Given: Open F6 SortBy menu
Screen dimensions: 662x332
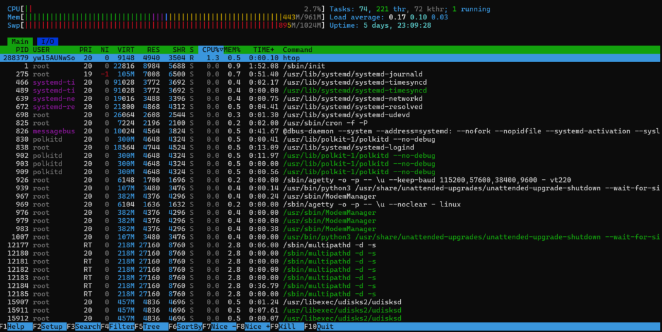Looking at the screenshot, I should pyautogui.click(x=185, y=327).
